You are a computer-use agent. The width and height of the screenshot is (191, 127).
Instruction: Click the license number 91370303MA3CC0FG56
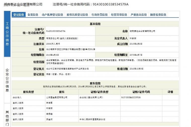(x=131, y=97)
